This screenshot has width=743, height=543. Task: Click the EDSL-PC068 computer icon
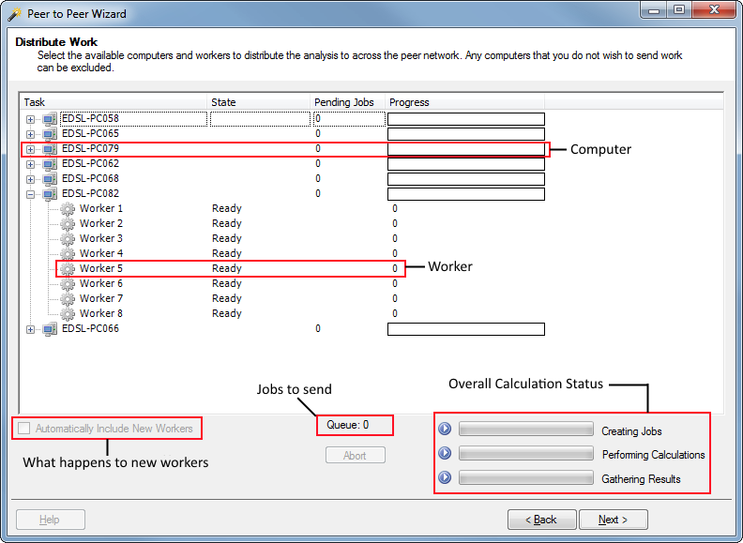[x=50, y=179]
